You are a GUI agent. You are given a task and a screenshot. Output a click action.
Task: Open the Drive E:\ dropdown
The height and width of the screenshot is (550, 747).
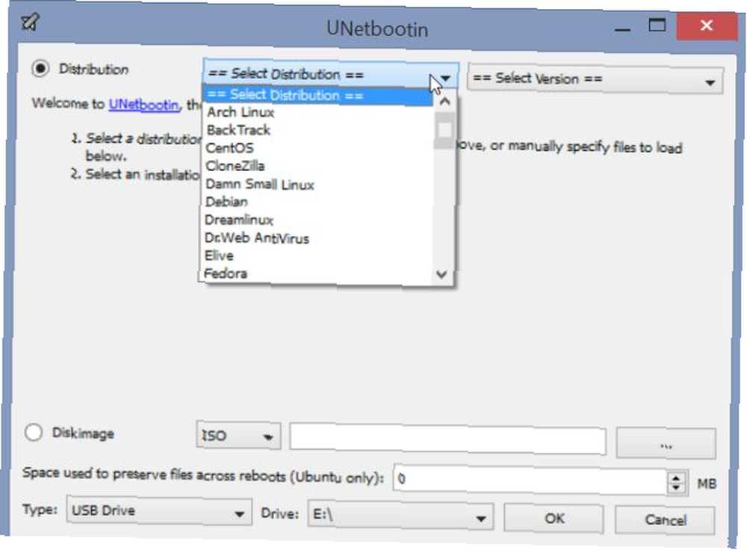tap(400, 515)
